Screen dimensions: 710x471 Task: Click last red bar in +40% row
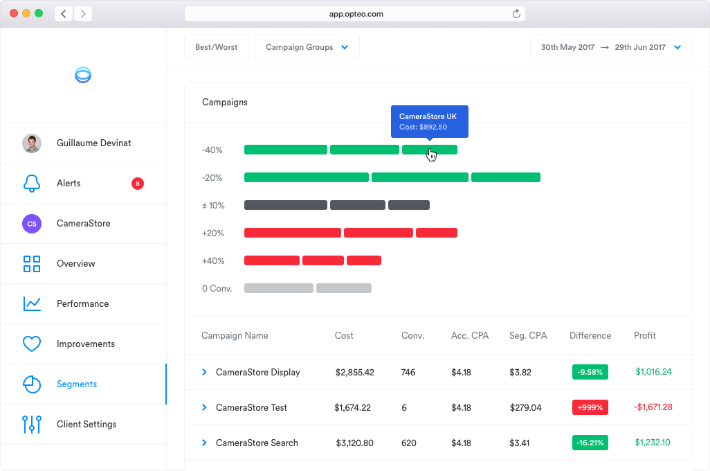364,260
